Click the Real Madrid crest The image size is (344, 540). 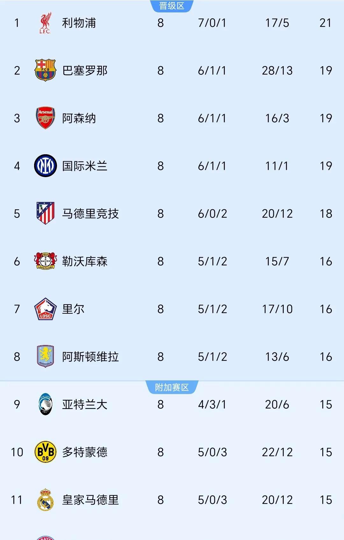[45, 500]
